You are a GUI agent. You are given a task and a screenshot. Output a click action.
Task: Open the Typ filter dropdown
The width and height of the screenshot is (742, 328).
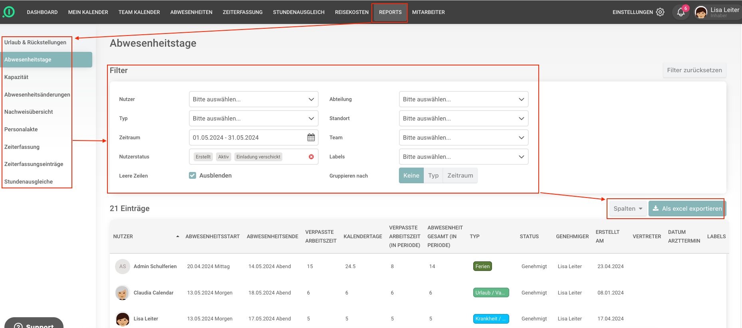click(x=254, y=119)
